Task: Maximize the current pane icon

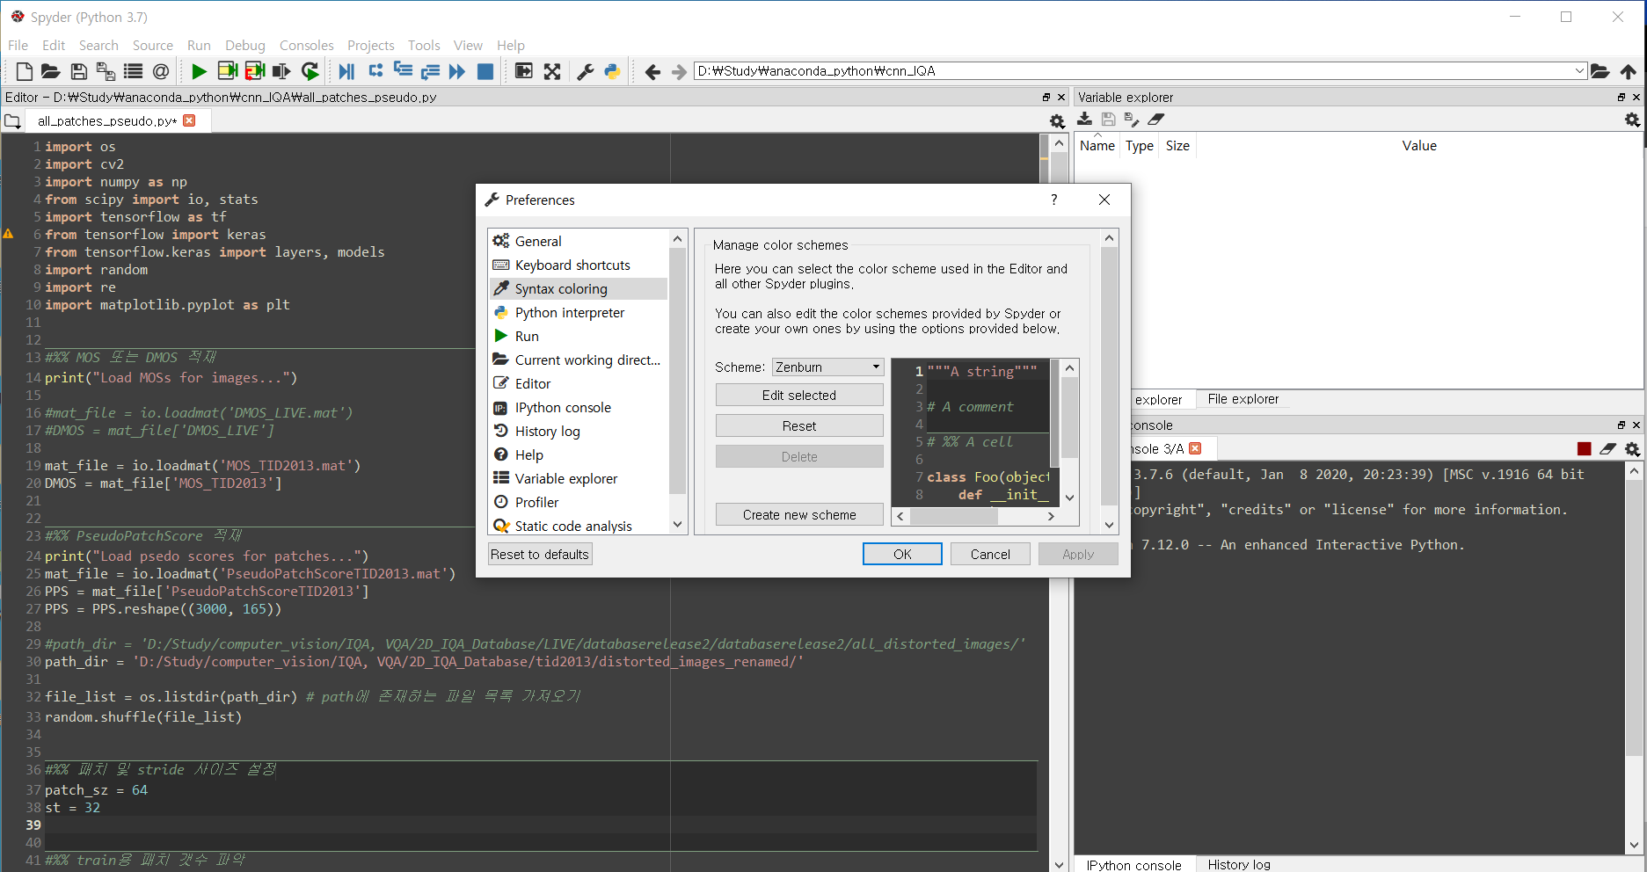Action: point(523,71)
